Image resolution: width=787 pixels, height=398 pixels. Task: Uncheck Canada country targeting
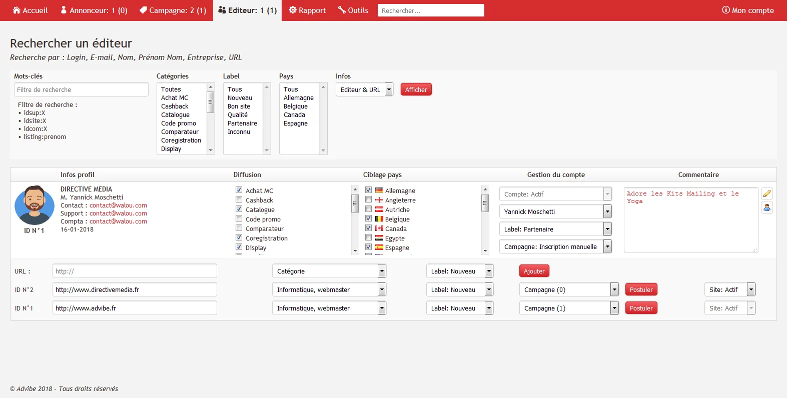[x=369, y=228]
